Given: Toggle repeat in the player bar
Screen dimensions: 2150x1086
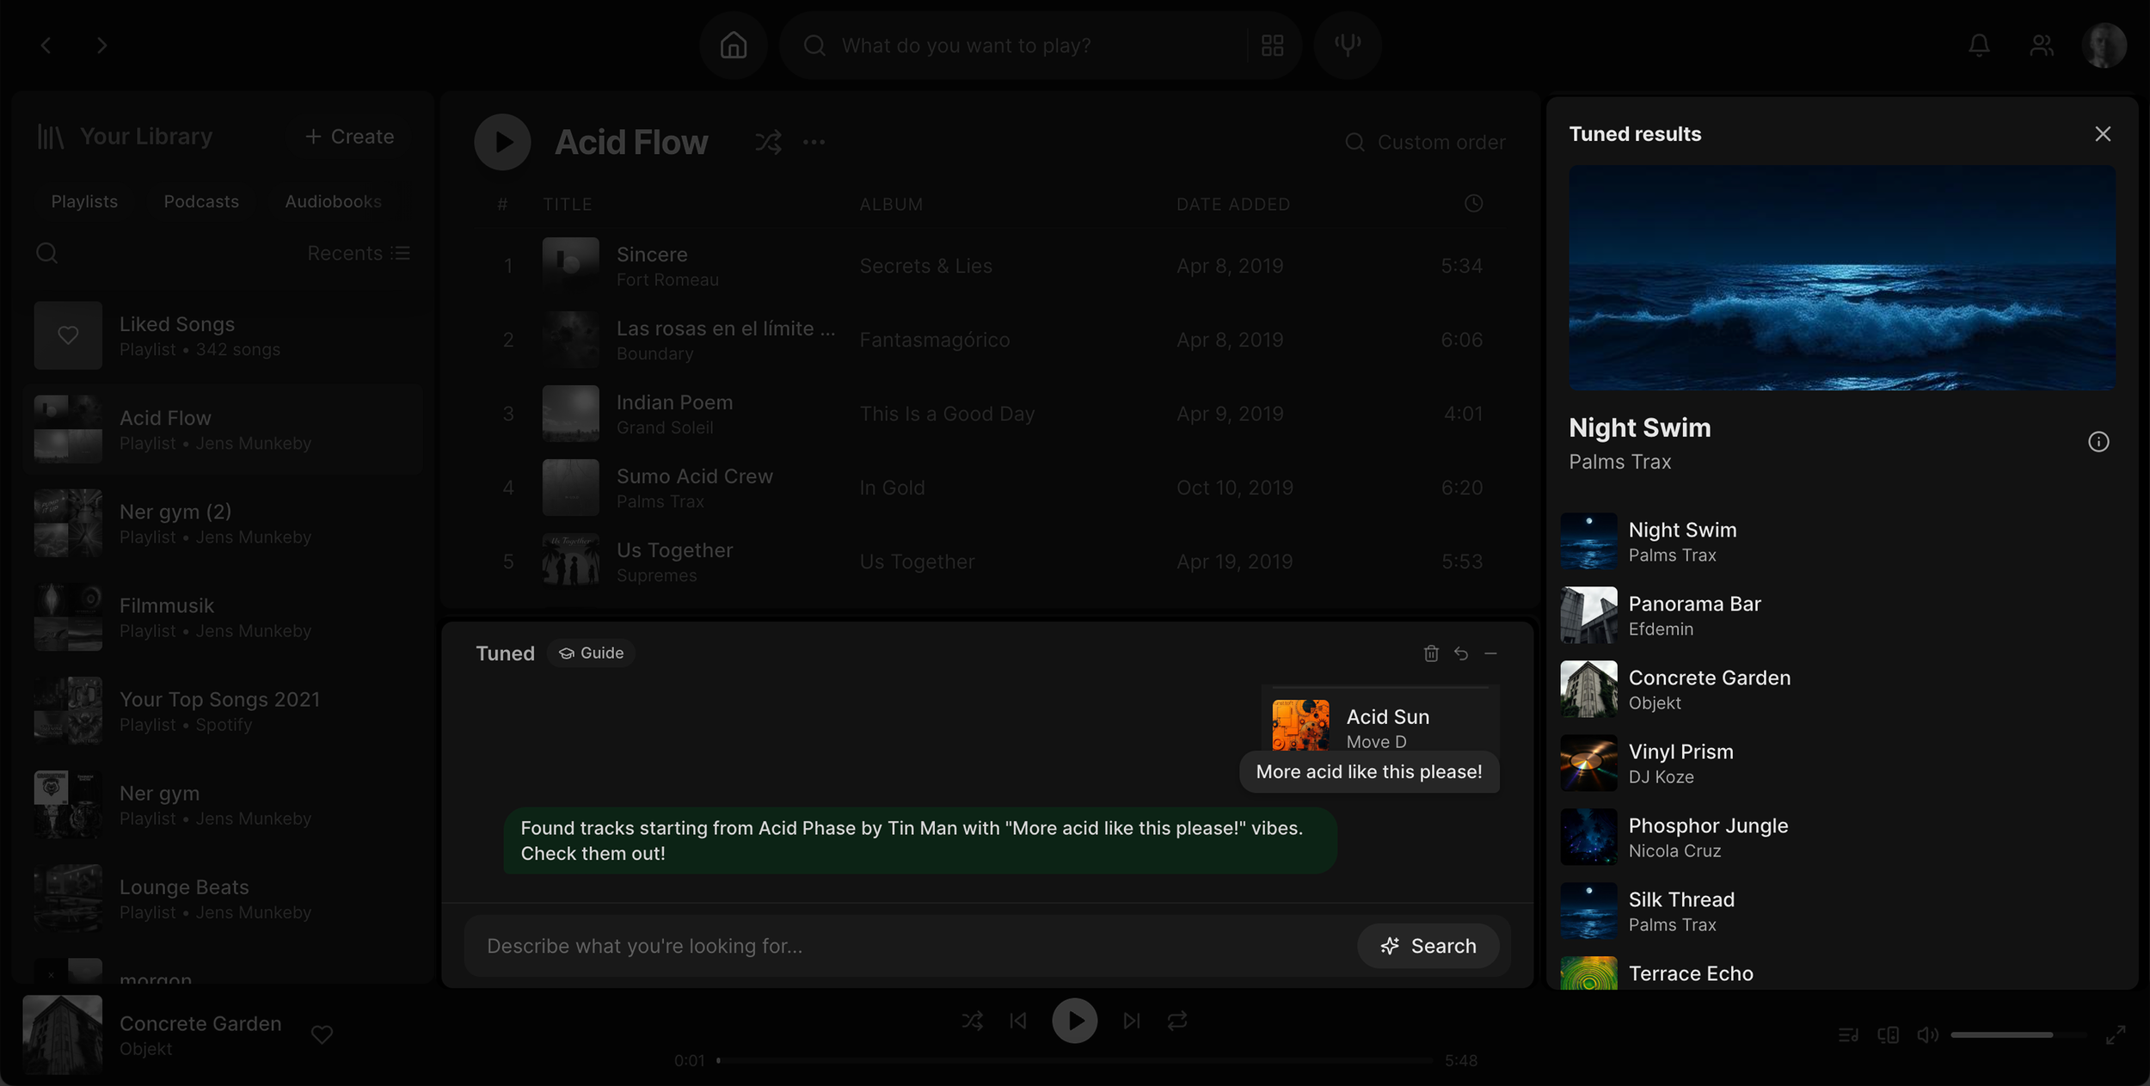Looking at the screenshot, I should click(x=1177, y=1021).
